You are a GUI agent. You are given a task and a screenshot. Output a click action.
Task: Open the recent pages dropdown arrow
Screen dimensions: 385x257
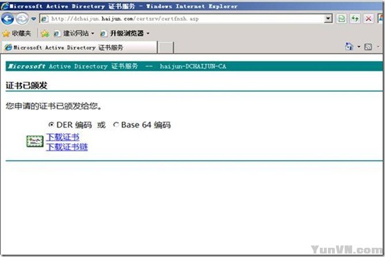[x=33, y=19]
